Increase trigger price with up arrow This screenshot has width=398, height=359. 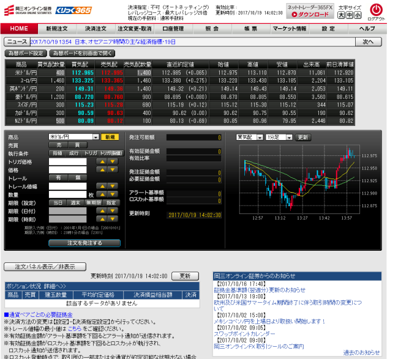(102, 161)
